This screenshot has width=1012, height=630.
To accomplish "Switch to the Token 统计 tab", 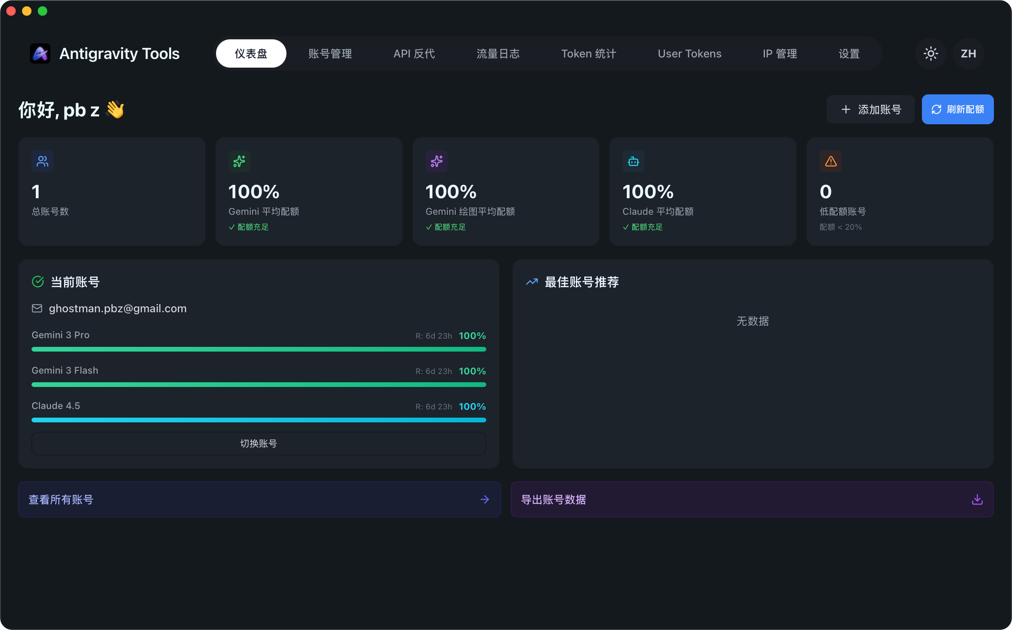I will (x=588, y=54).
